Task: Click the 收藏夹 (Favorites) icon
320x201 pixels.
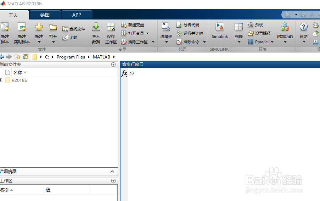Action: pos(166,27)
